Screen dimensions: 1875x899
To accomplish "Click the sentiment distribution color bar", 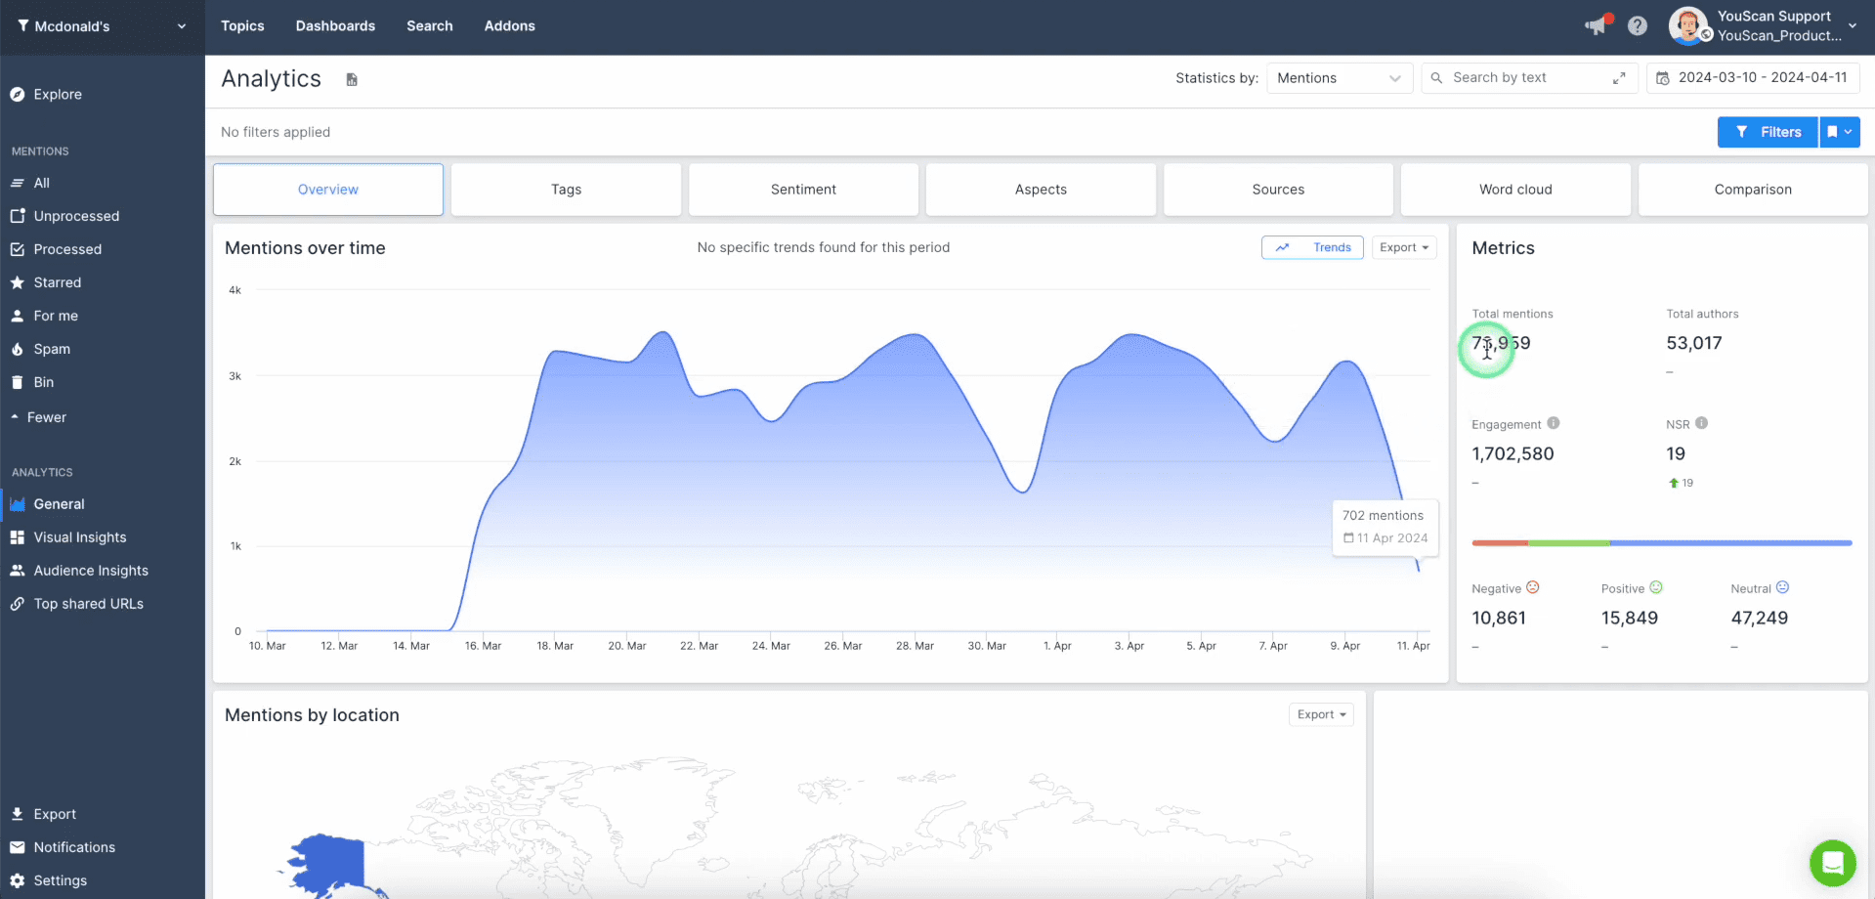I will click(1661, 543).
